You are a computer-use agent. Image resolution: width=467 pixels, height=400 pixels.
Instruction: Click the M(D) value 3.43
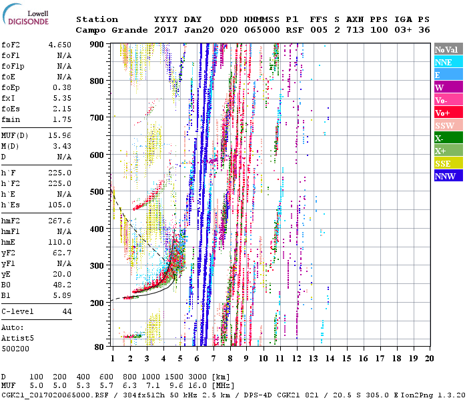62,147
